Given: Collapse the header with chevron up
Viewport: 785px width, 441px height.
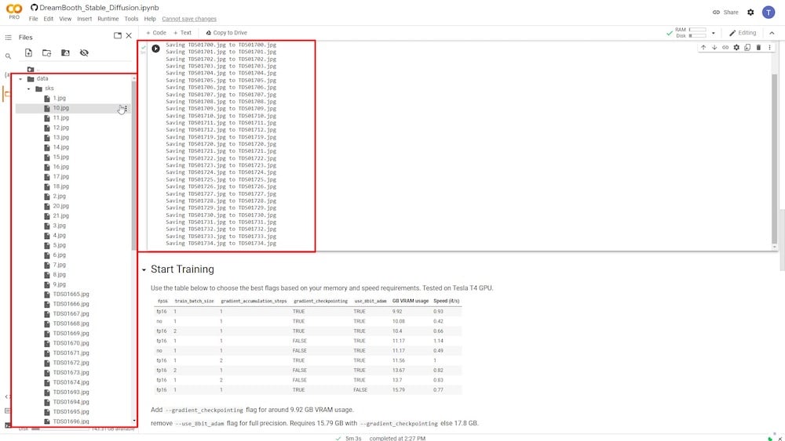Looking at the screenshot, I should [772, 33].
